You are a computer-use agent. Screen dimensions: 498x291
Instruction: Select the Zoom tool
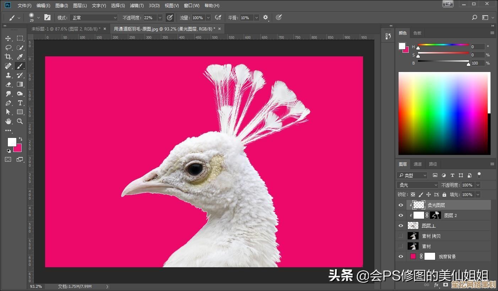point(20,121)
